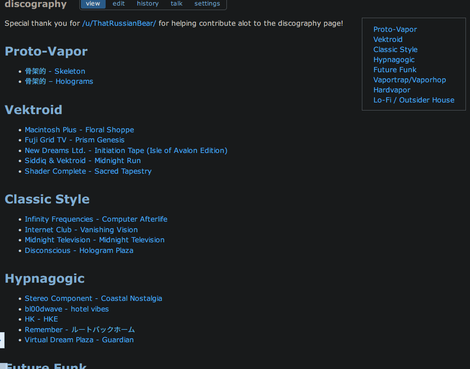Click the Hypnagogic section heading
The width and height of the screenshot is (470, 369).
tap(44, 279)
